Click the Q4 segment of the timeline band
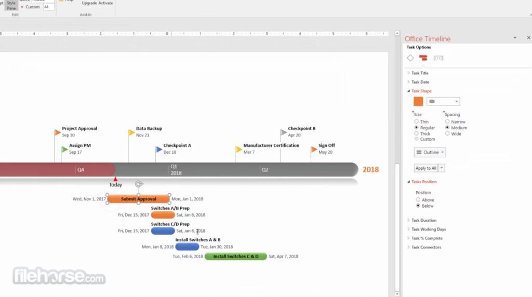Image resolution: width=532 pixels, height=297 pixels. (81, 170)
